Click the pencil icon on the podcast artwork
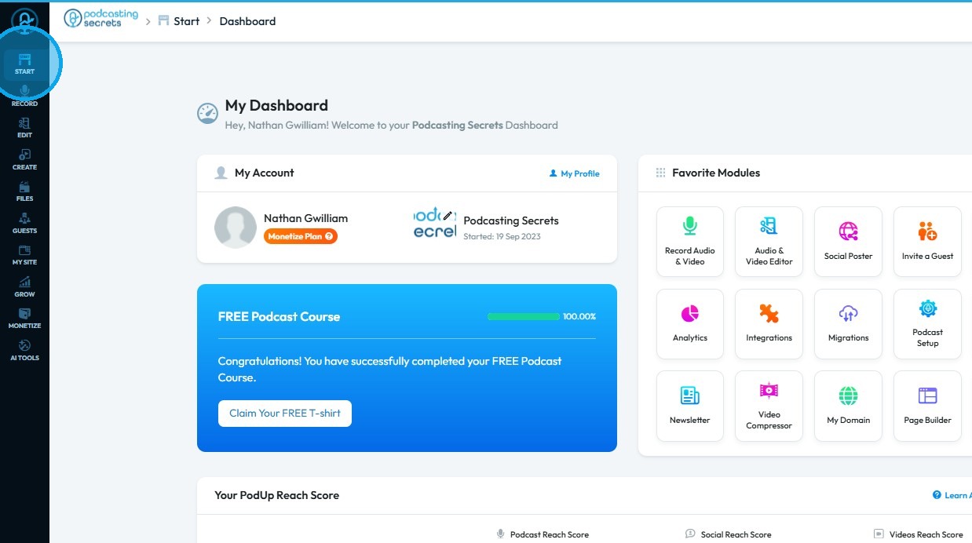This screenshot has height=543, width=972. pos(448,215)
